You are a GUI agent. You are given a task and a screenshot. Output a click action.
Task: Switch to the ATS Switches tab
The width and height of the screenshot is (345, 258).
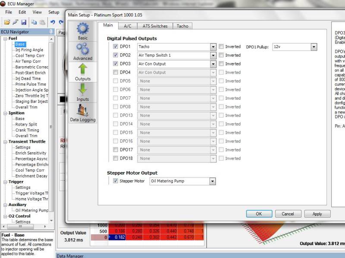(x=155, y=26)
